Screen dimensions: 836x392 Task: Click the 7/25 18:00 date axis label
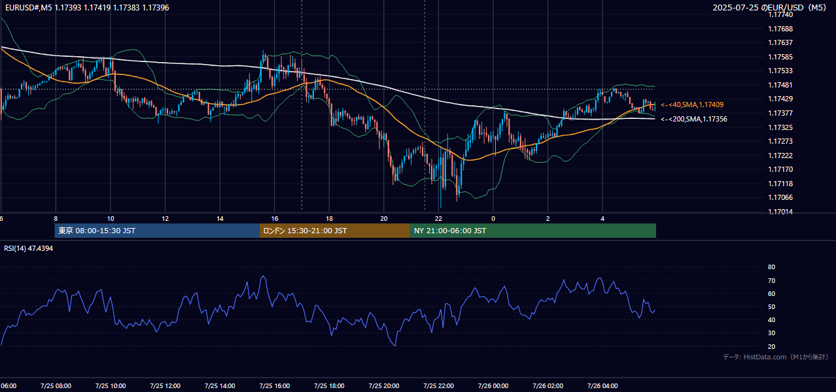pos(329,385)
